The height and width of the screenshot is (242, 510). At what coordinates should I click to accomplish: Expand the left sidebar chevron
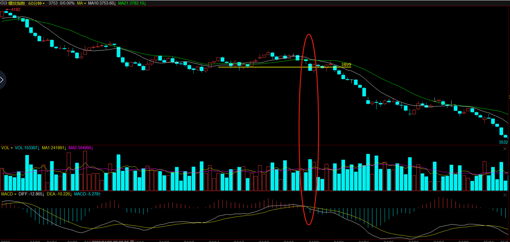[2, 79]
